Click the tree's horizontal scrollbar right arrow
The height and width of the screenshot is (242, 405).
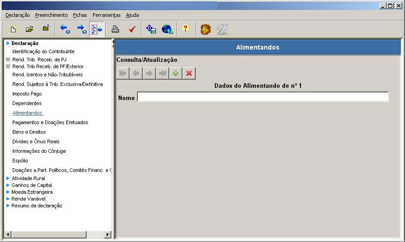pyautogui.click(x=108, y=234)
